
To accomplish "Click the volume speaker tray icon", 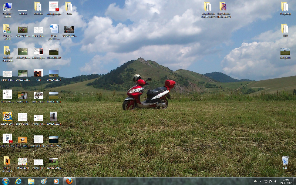I will [x=275, y=181].
